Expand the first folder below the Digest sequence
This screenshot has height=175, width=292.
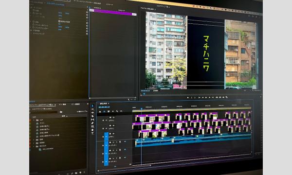click(34, 140)
